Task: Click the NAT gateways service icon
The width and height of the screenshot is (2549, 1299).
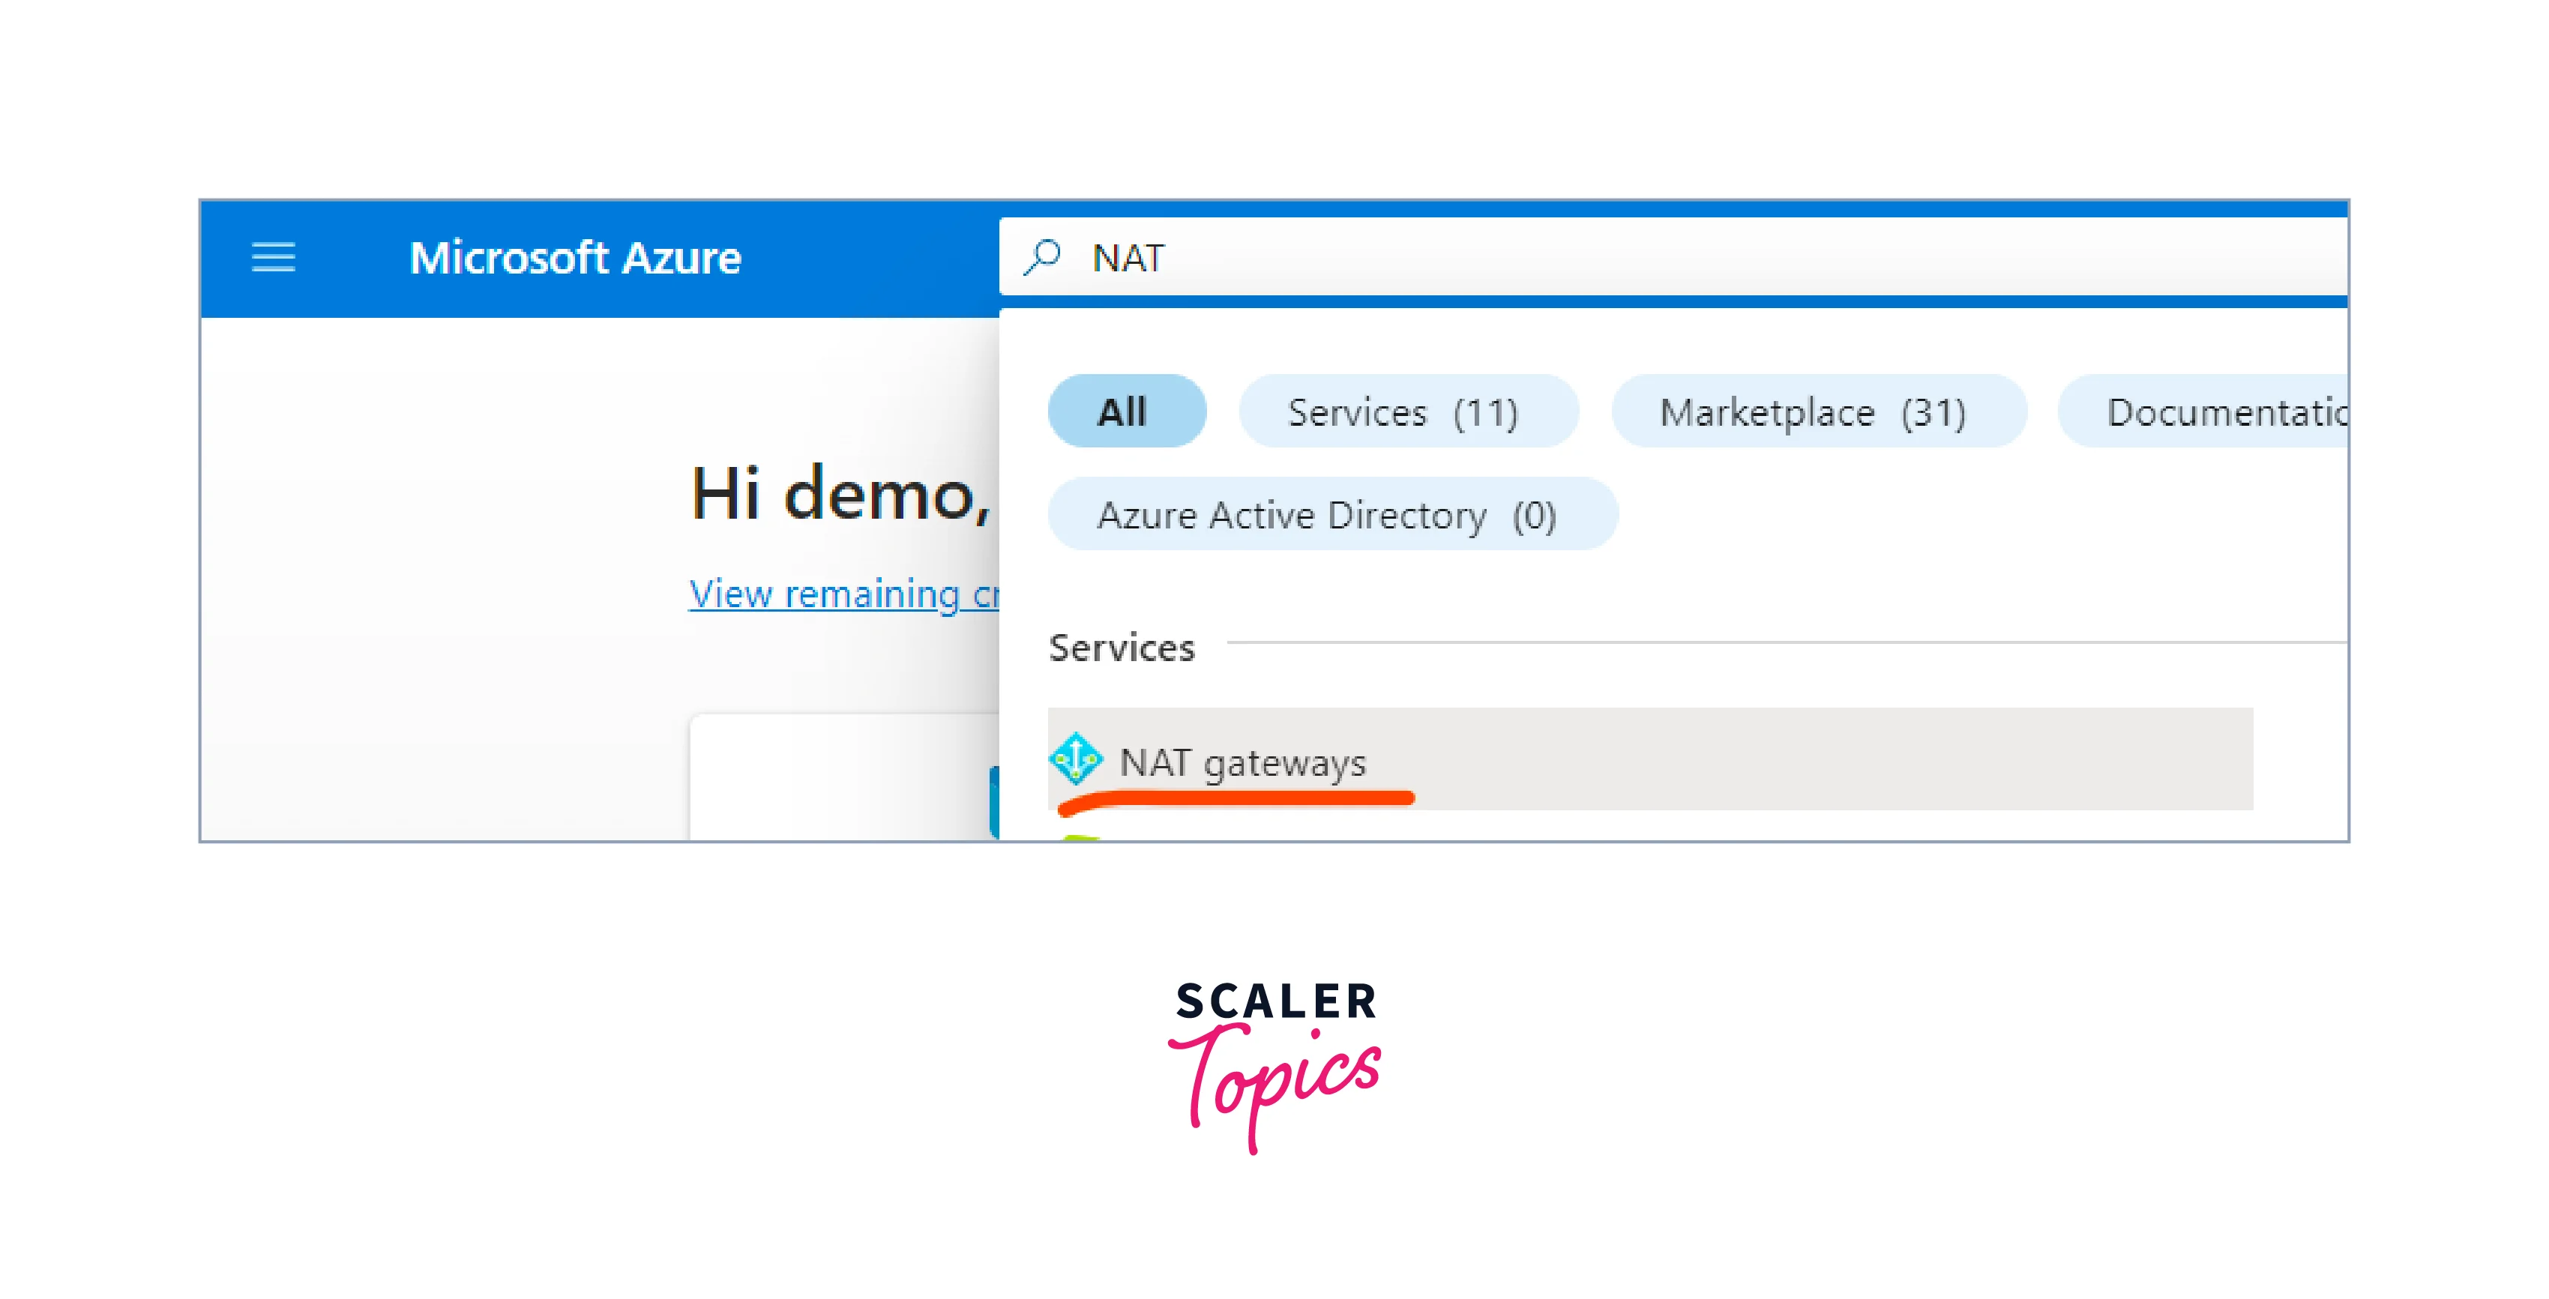Action: (x=1076, y=759)
